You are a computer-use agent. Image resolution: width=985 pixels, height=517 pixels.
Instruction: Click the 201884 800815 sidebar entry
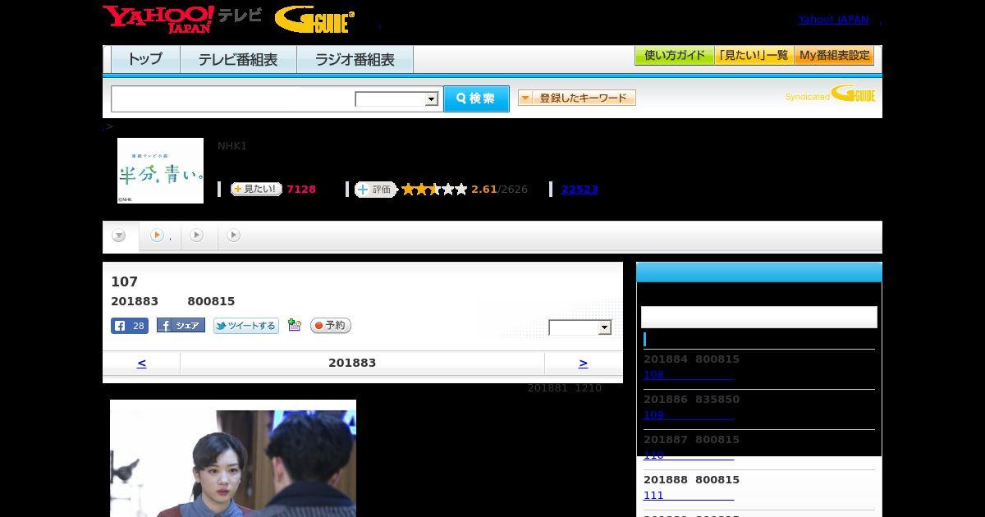tap(691, 359)
